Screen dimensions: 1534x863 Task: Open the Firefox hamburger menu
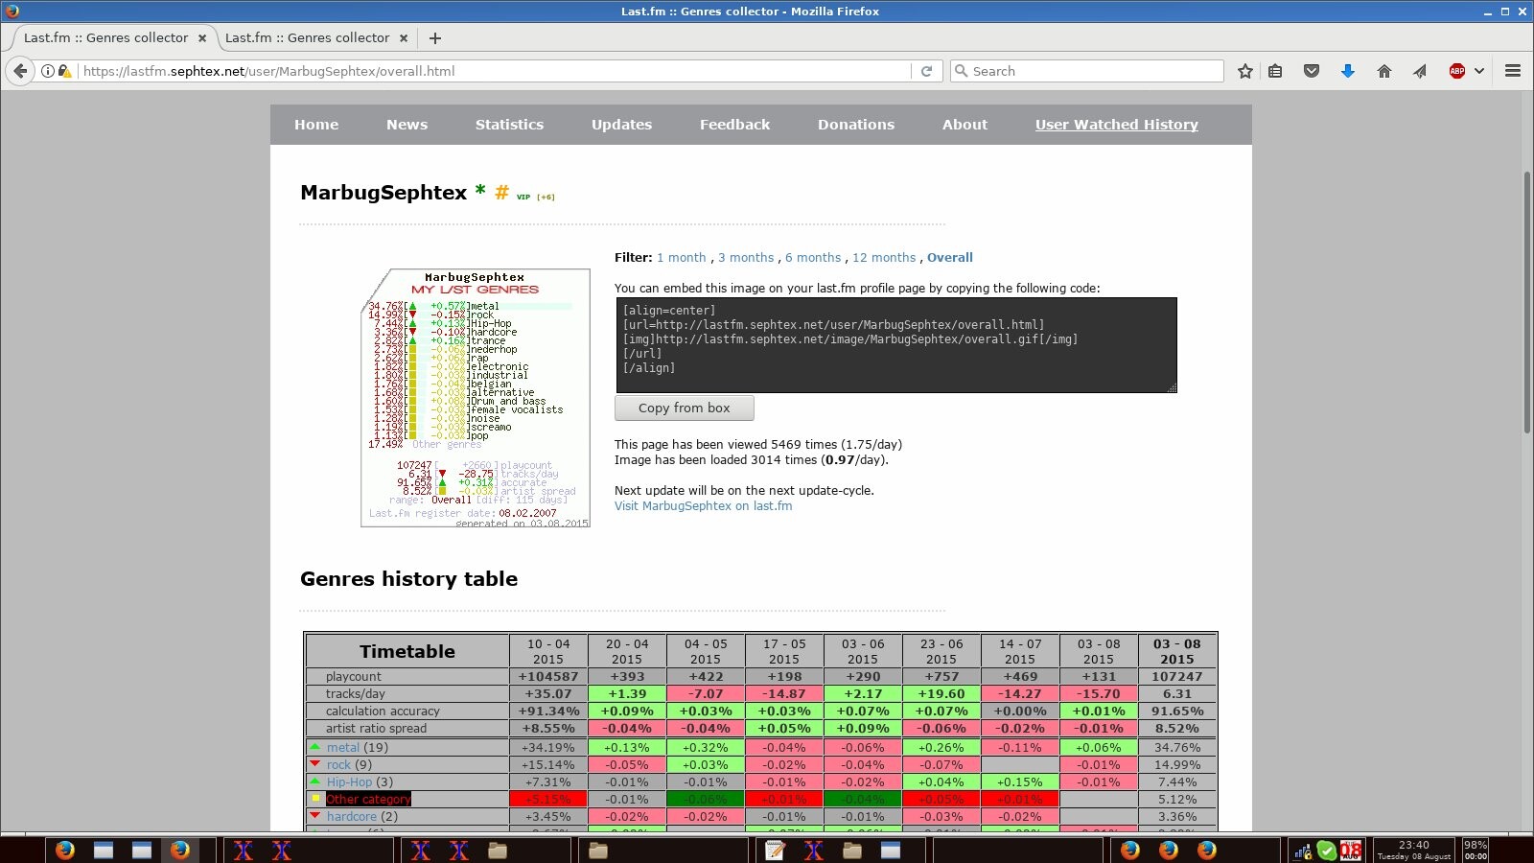coord(1513,71)
